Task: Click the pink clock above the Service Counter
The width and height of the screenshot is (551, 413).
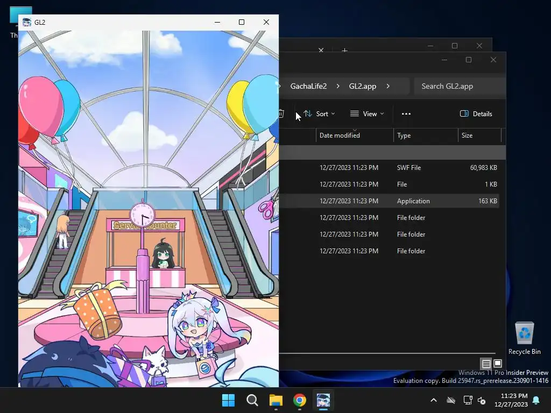Action: (142, 215)
